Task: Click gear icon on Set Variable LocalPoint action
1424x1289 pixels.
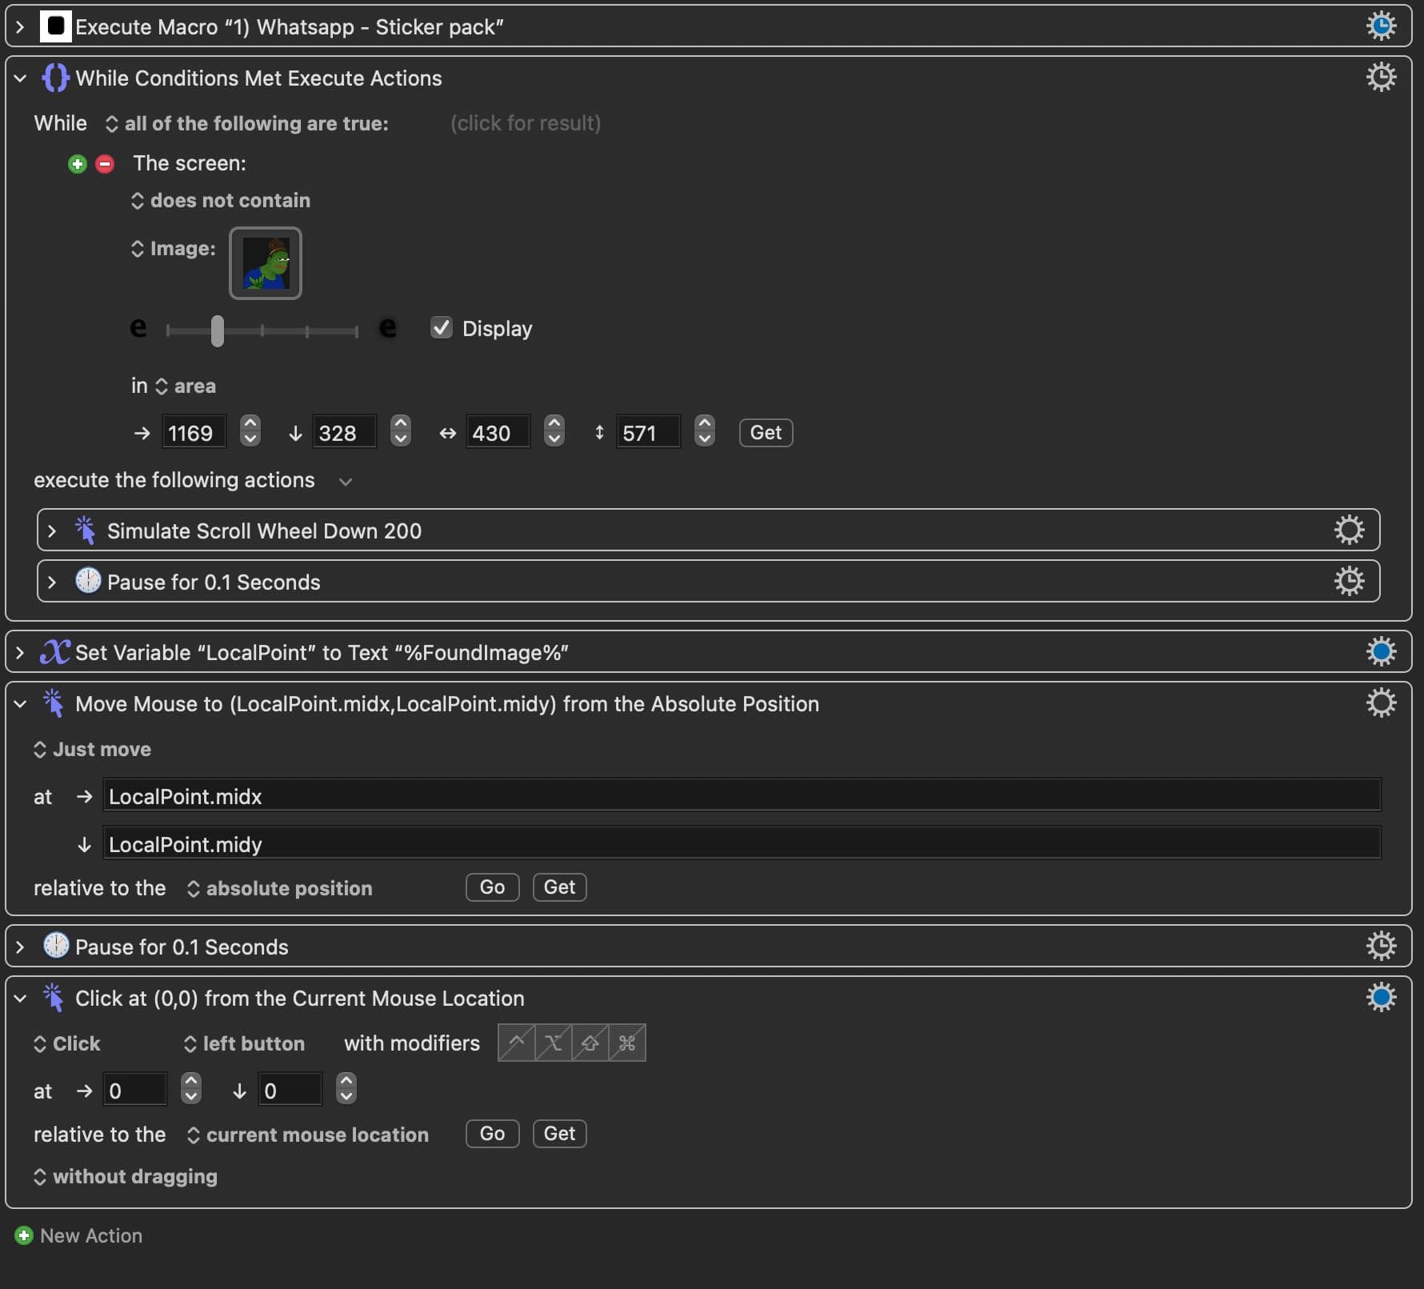Action: coord(1381,652)
